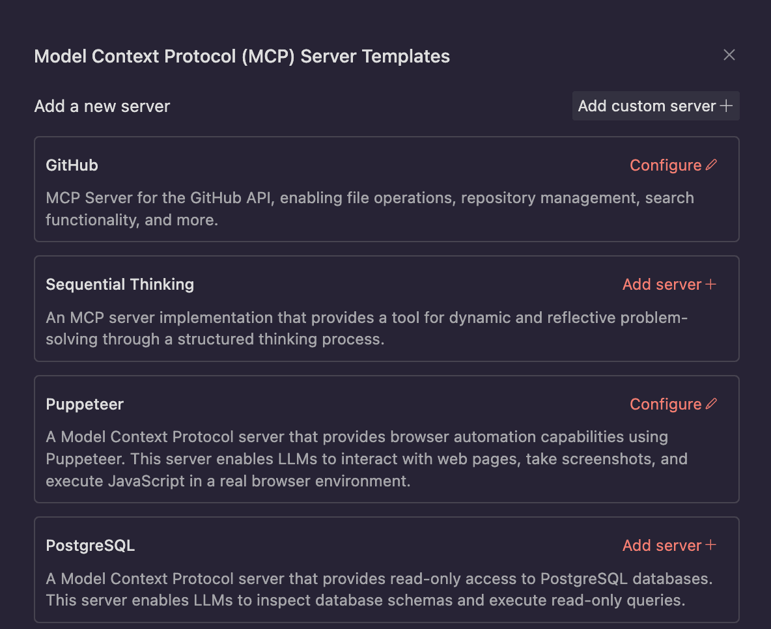Open Configure for the GitHub server
The width and height of the screenshot is (771, 629).
click(x=666, y=165)
